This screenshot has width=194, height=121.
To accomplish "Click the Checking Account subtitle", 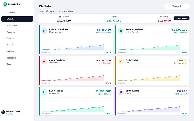I will coord(56,32).
